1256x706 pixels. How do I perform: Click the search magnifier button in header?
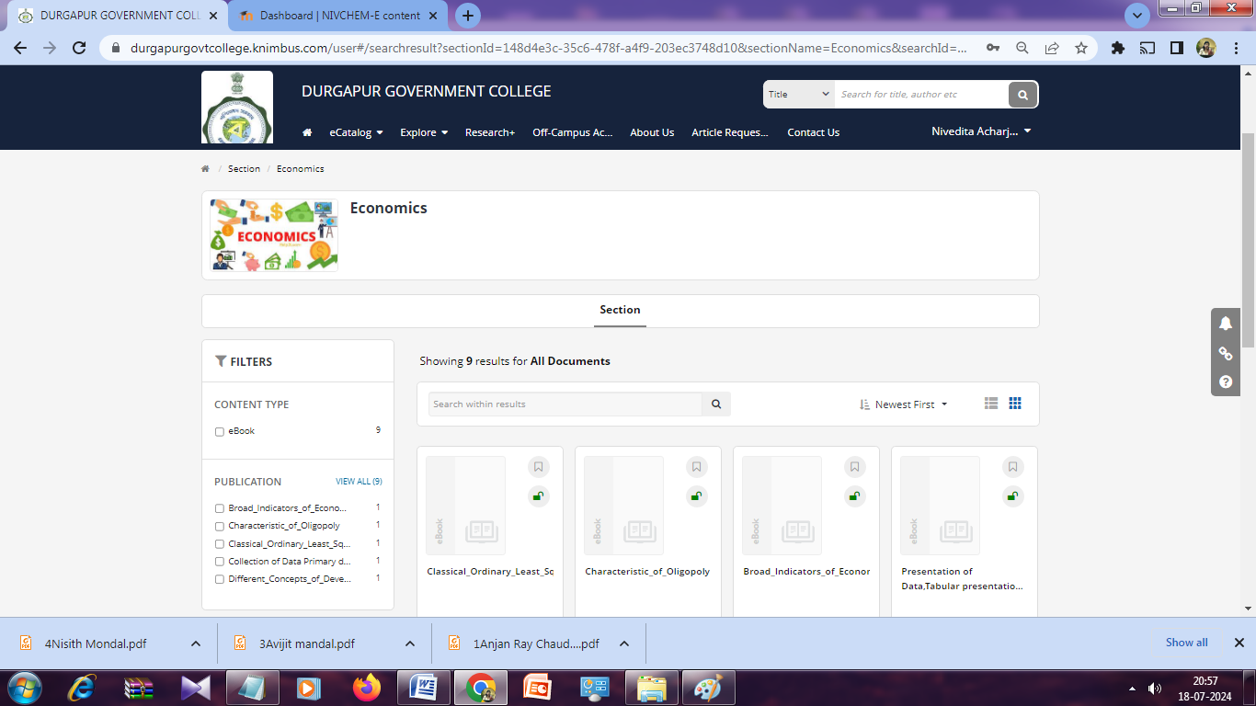1022,95
